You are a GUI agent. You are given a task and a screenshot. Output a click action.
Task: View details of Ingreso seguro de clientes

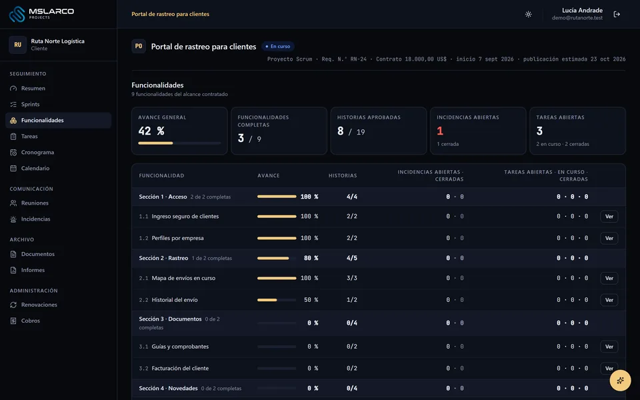tap(609, 216)
